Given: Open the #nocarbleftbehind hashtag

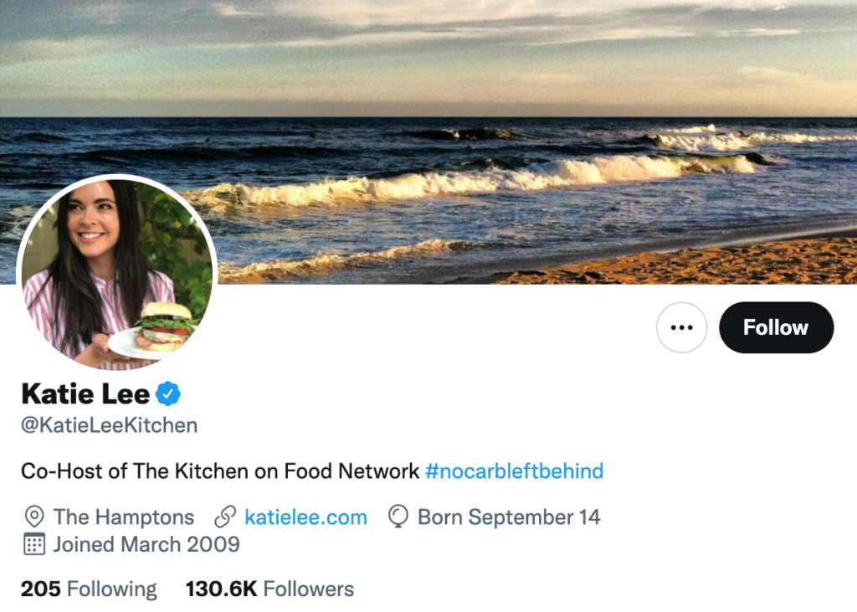Looking at the screenshot, I should [x=514, y=471].
